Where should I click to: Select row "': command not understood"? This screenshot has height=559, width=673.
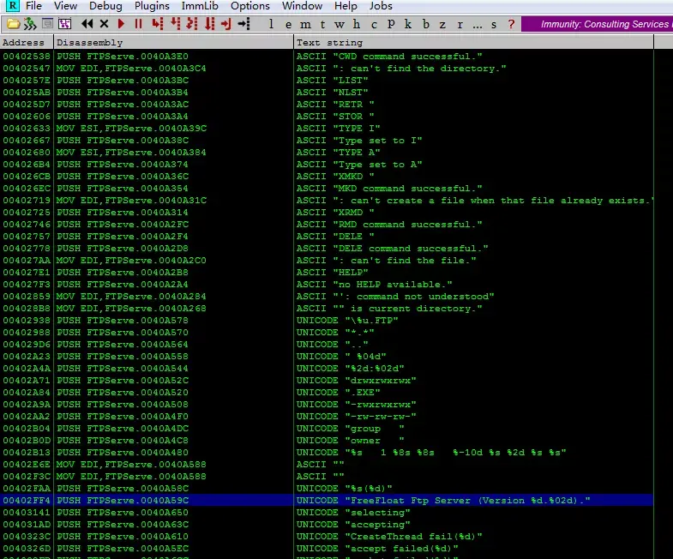(x=327, y=297)
